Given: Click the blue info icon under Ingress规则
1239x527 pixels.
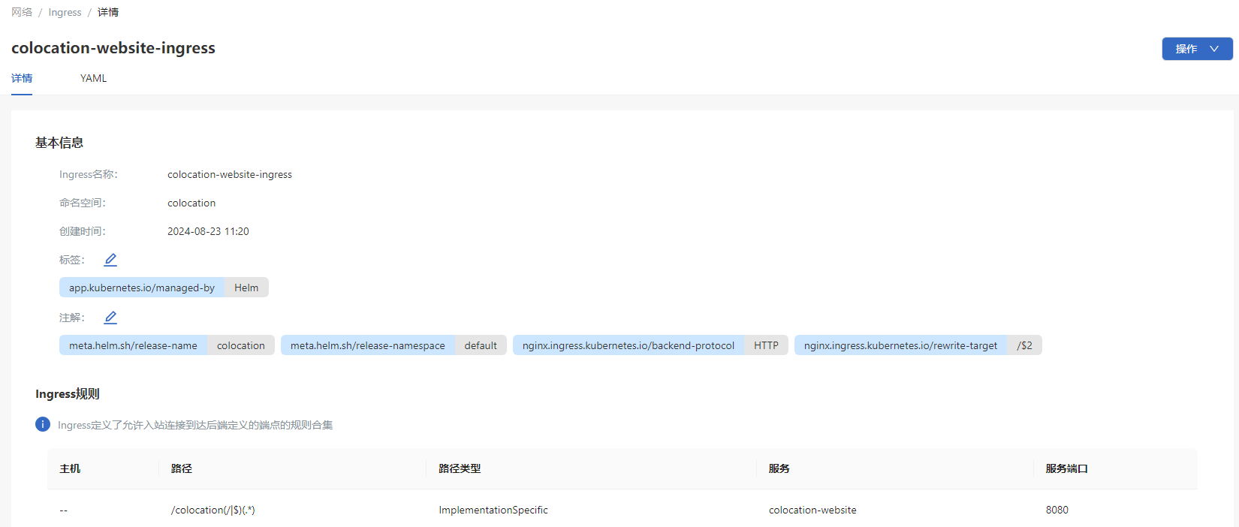Looking at the screenshot, I should [43, 424].
